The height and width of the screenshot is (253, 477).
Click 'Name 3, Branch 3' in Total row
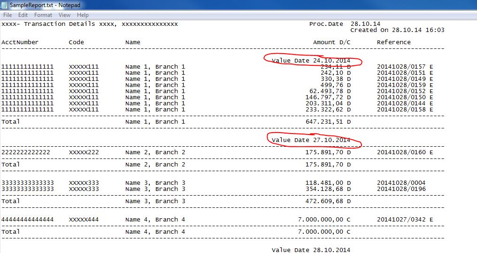click(x=155, y=201)
